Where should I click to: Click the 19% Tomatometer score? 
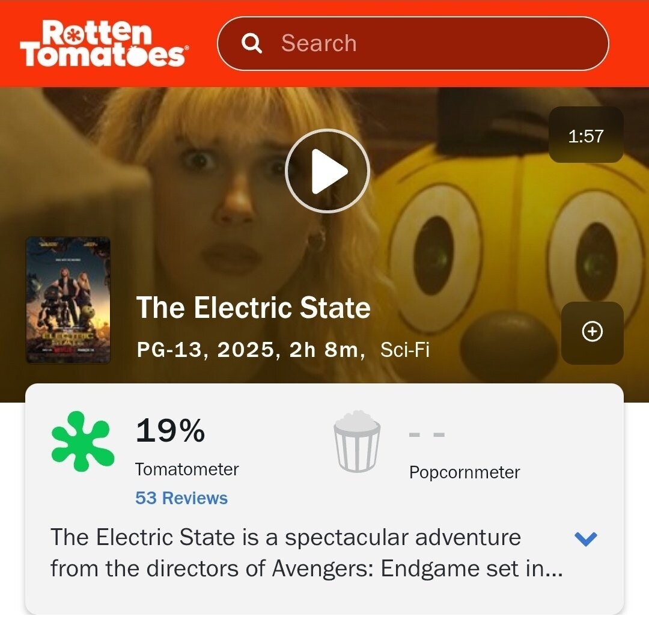(170, 430)
